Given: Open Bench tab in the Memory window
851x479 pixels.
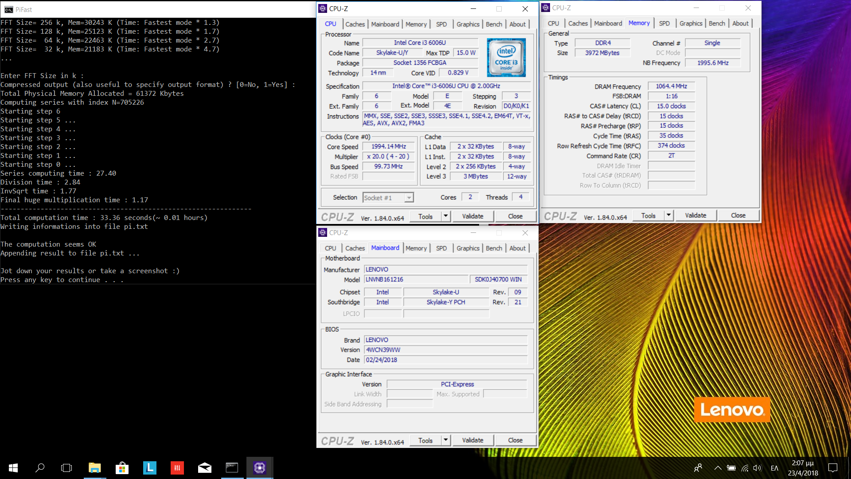Looking at the screenshot, I should [x=717, y=24].
